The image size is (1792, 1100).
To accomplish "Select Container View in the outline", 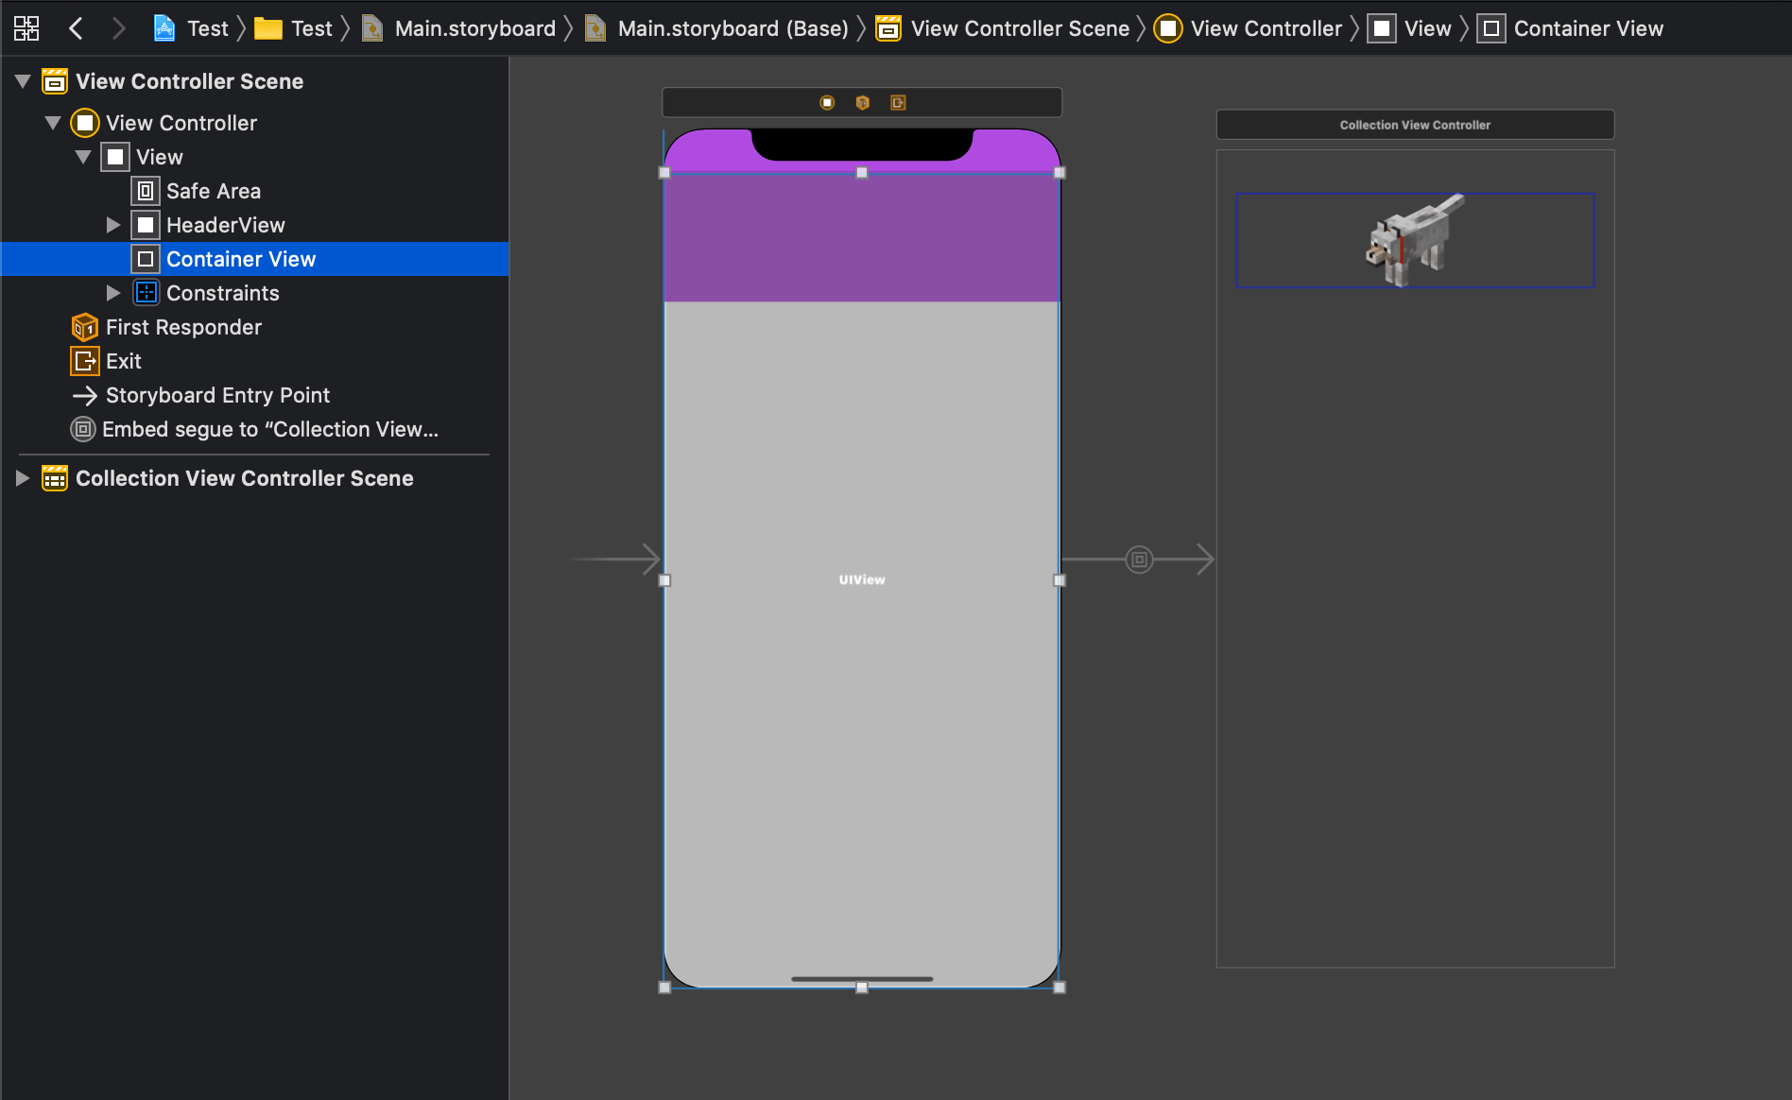I will 255,259.
